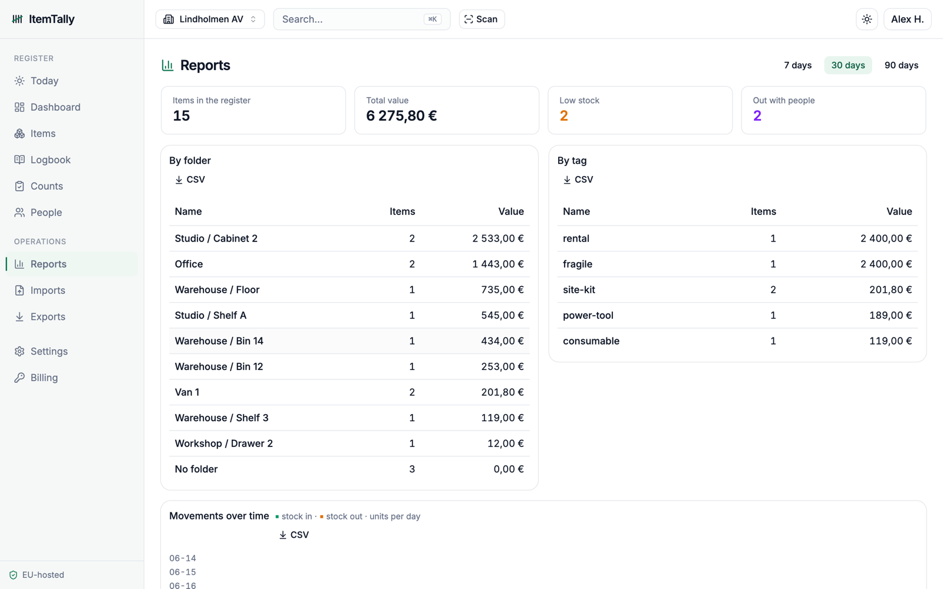Select the Studio / Cabinet 2 row
Image resolution: width=943 pixels, height=589 pixels.
[349, 239]
